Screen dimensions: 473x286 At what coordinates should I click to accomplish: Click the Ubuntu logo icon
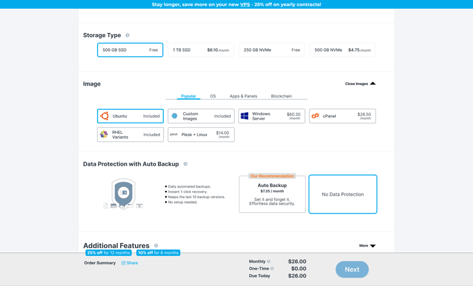click(x=105, y=116)
